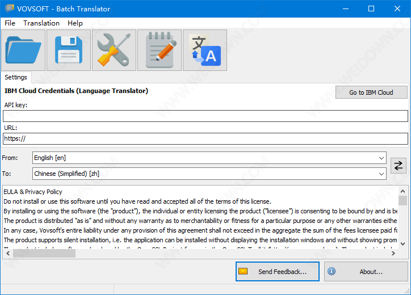Click the URL input field

[x=205, y=138]
